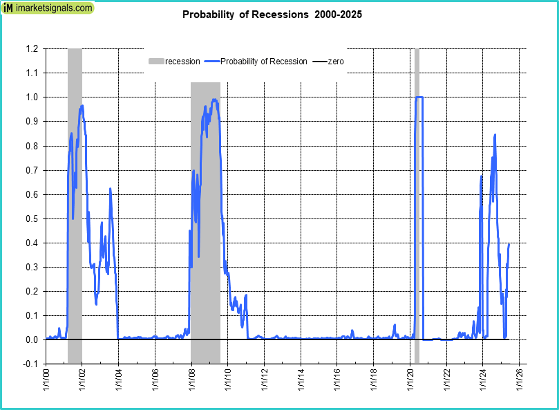Click the tallest peak at far right
Screen dimensions: 559x410
pyautogui.click(x=495, y=135)
